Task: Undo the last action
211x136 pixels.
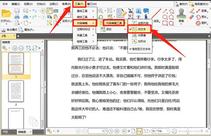Action: (34, 11)
